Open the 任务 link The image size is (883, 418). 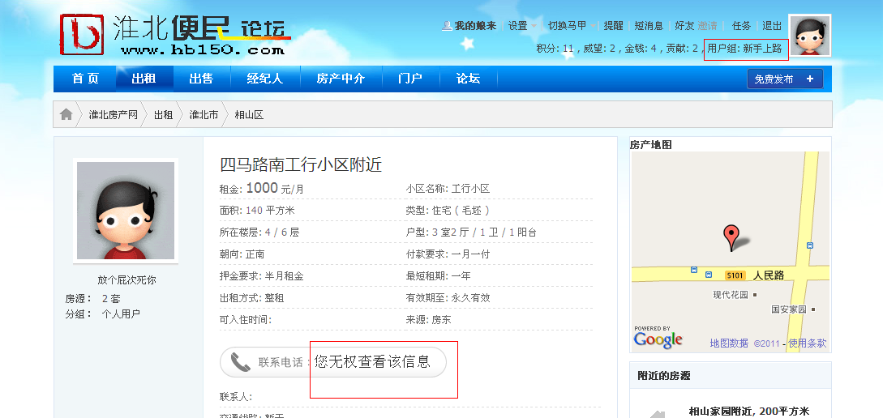(x=741, y=26)
